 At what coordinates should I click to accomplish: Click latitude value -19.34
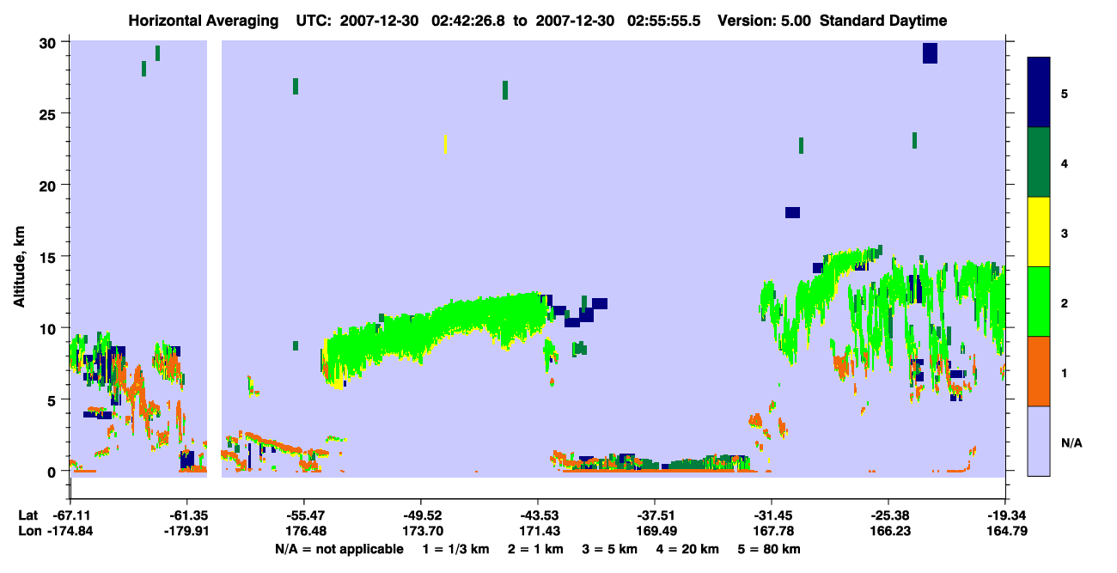pos(1006,515)
